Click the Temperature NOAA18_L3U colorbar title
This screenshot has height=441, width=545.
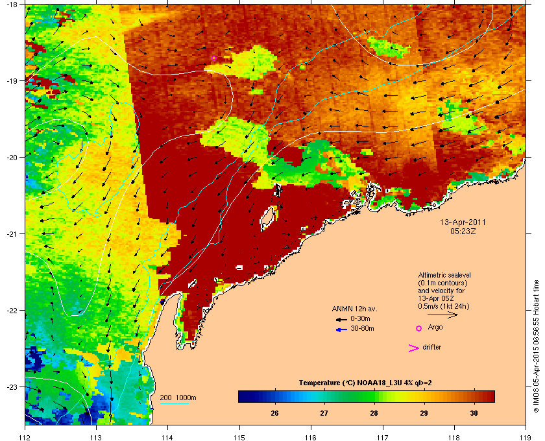365,383
